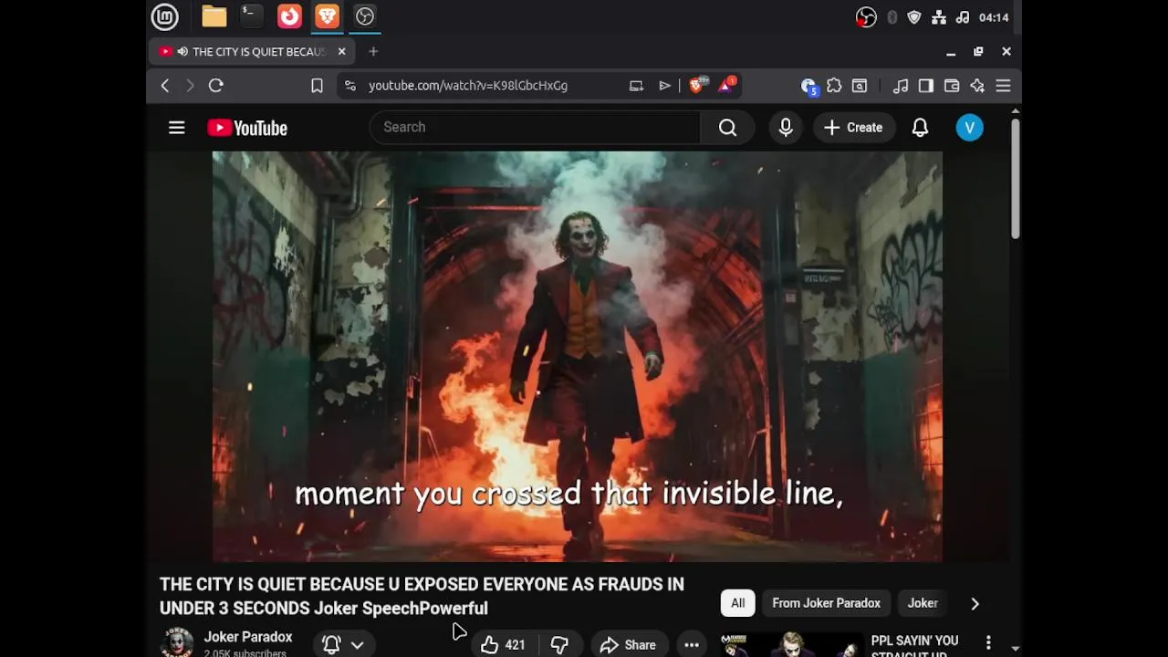Open the extensions puzzle piece menu
This screenshot has height=657, width=1168.
pos(834,86)
